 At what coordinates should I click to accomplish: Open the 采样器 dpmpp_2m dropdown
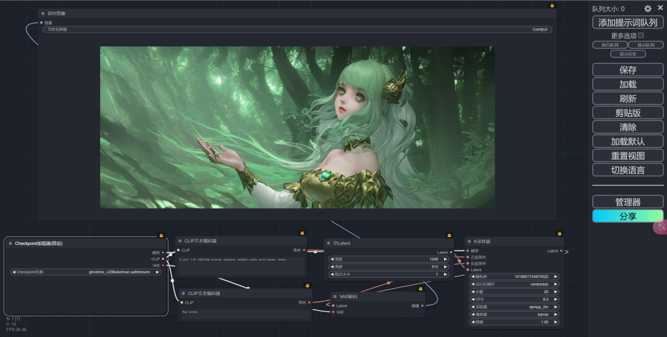point(514,307)
